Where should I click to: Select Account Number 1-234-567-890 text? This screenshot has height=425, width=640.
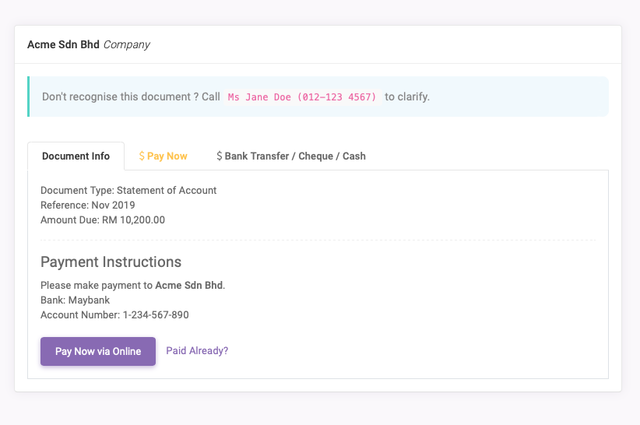tap(114, 315)
